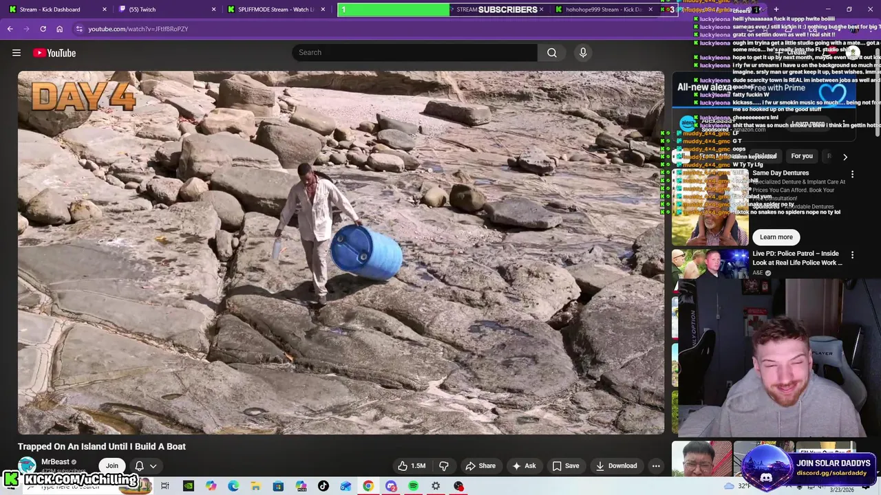Open the MrBeast channel name link

pyautogui.click(x=55, y=462)
